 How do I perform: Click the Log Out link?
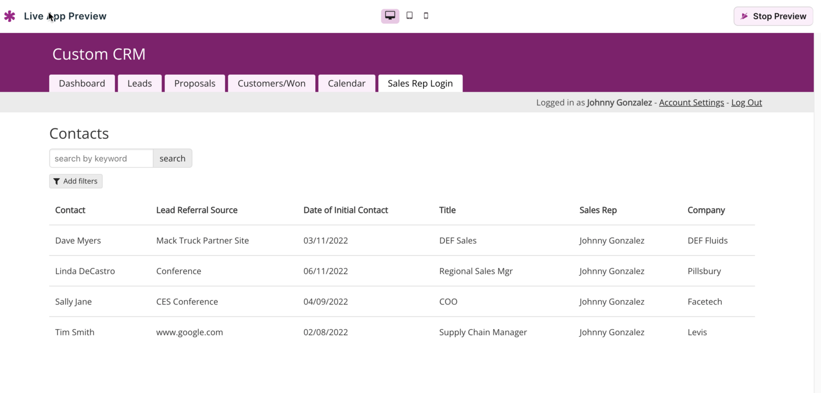pyautogui.click(x=747, y=103)
